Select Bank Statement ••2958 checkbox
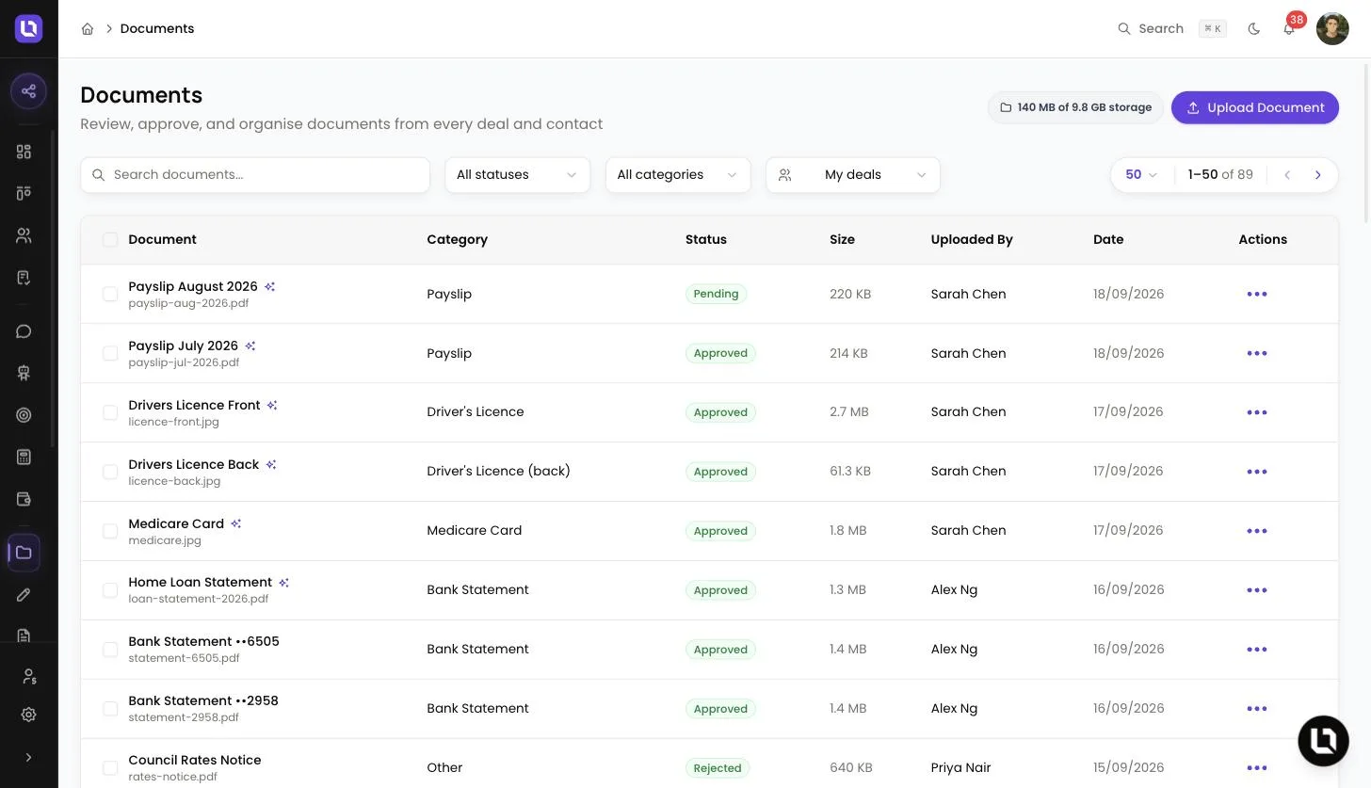This screenshot has width=1371, height=788. [110, 709]
